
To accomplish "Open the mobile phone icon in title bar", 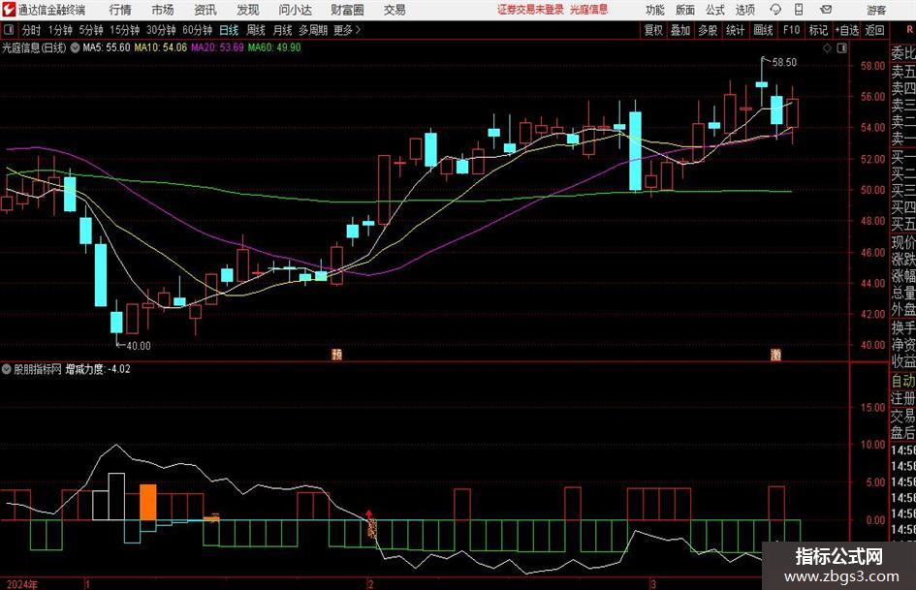I will pos(799,10).
